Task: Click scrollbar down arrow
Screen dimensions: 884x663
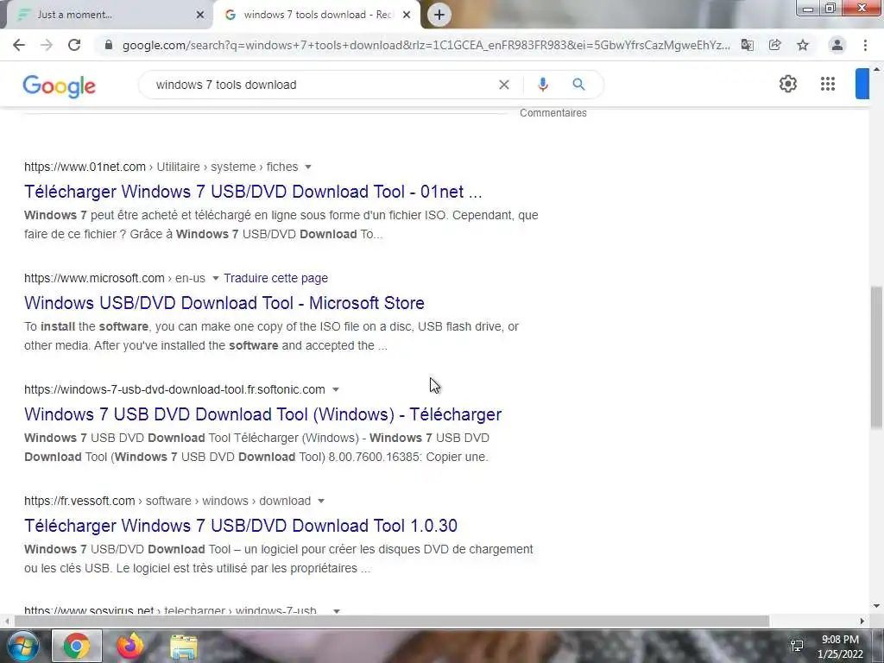Action: click(x=877, y=607)
